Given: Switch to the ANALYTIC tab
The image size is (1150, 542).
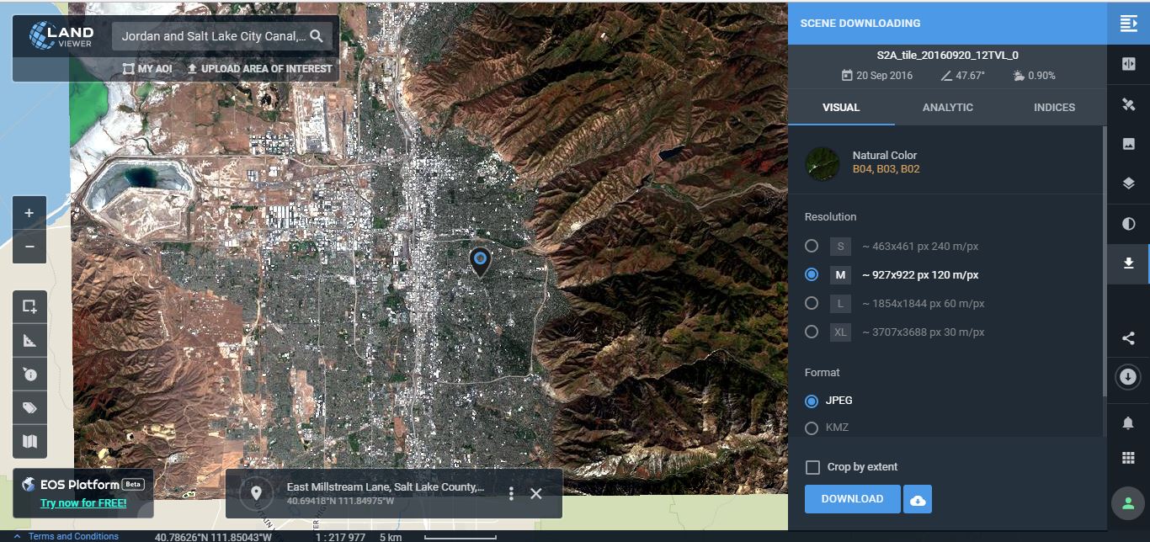Looking at the screenshot, I should [947, 108].
